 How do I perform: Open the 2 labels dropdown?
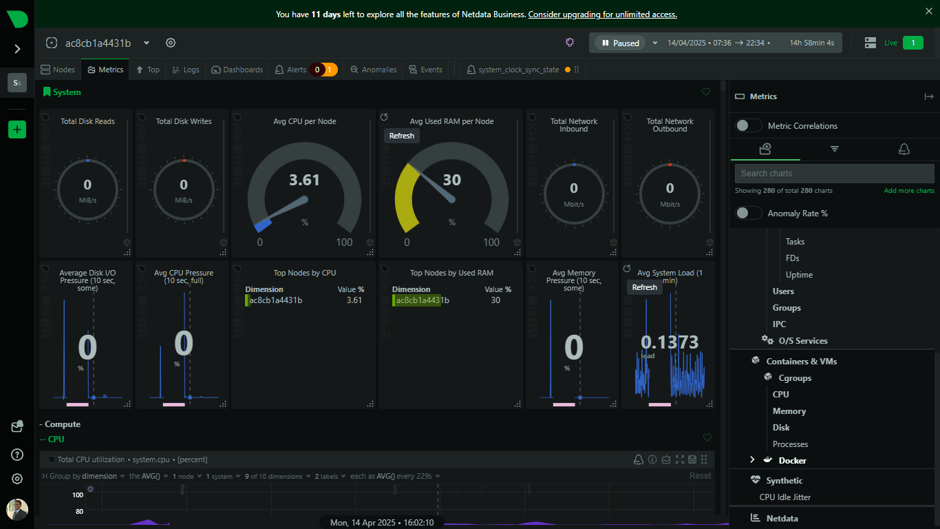point(330,476)
